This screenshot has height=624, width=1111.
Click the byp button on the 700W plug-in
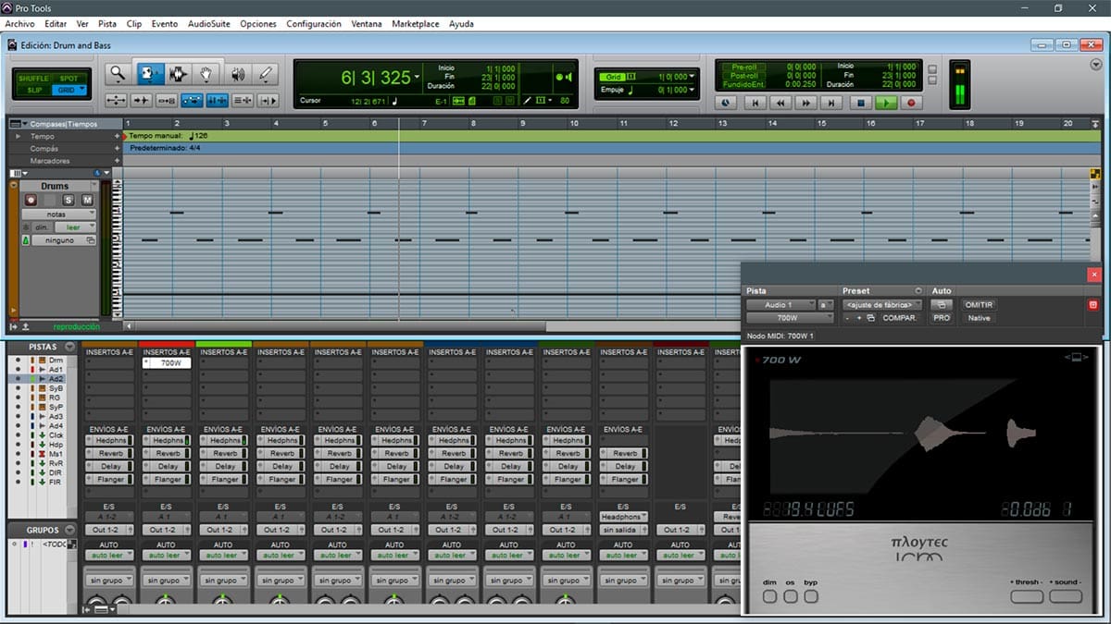click(x=811, y=596)
